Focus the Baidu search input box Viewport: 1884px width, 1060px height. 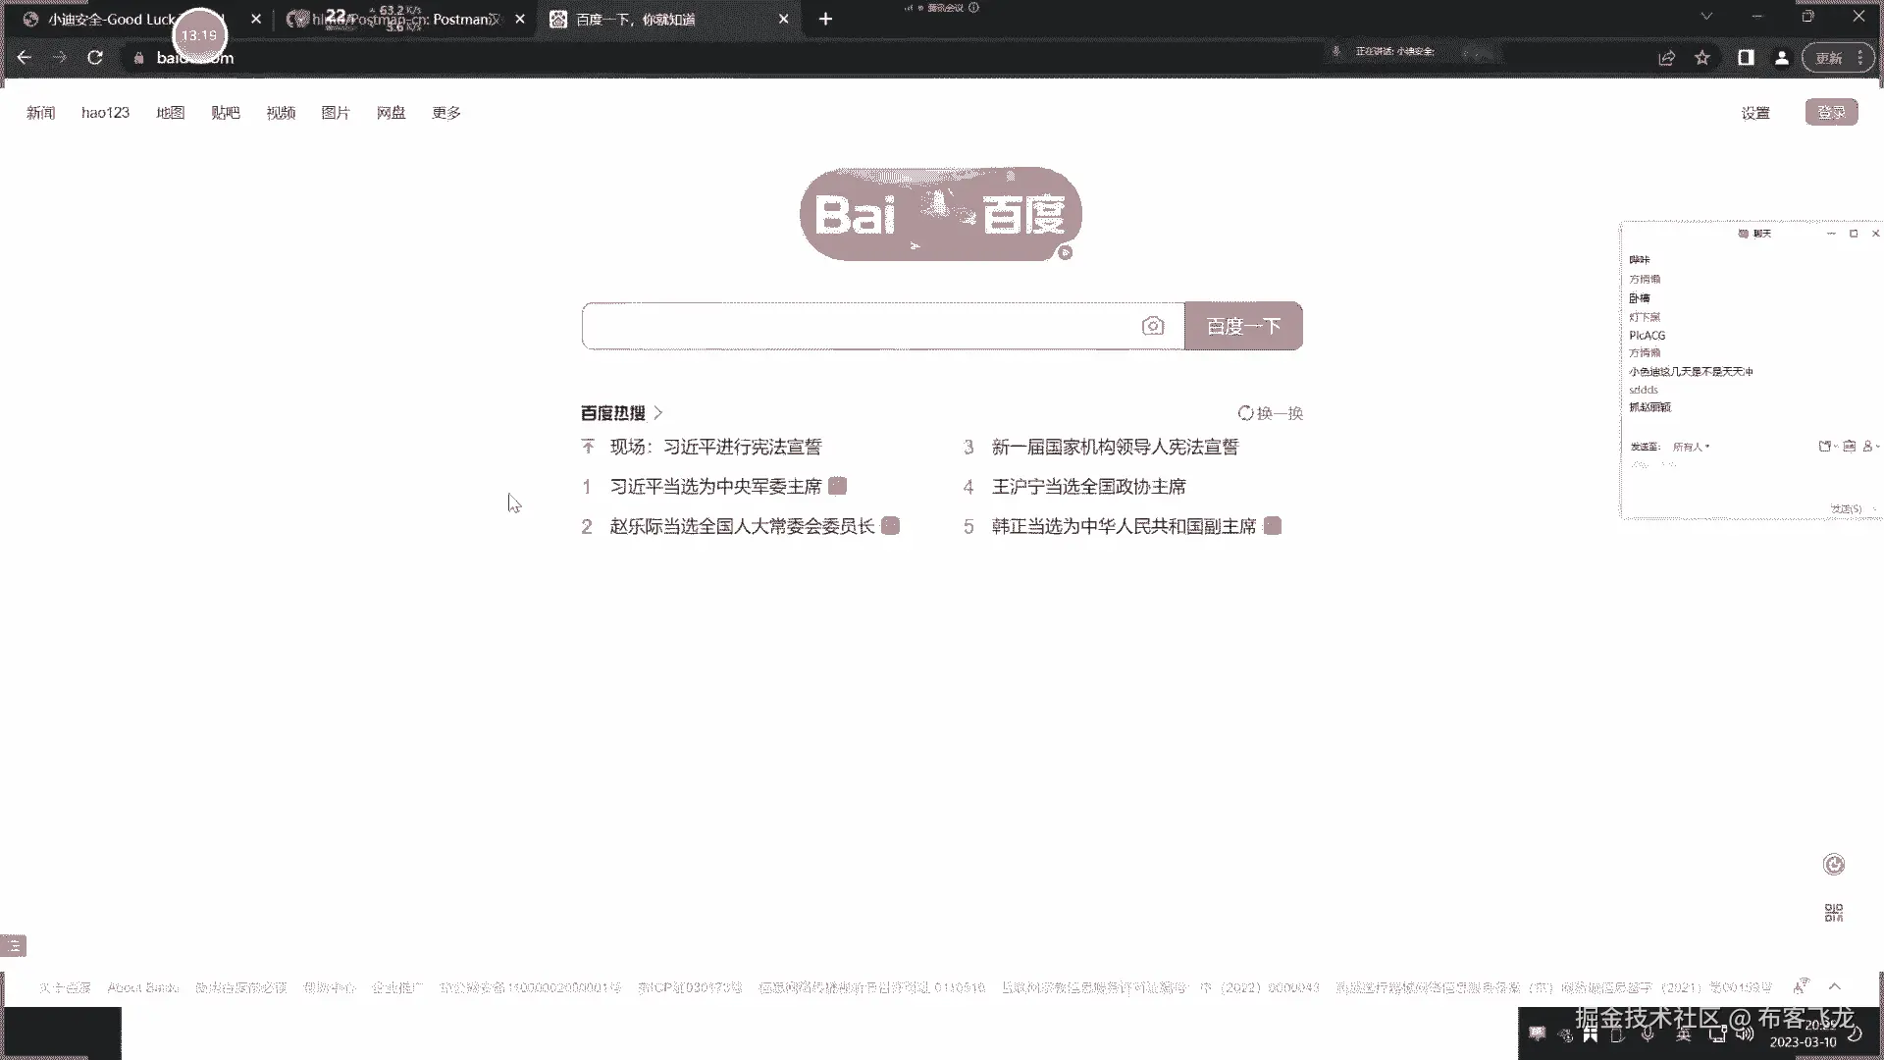(x=863, y=326)
